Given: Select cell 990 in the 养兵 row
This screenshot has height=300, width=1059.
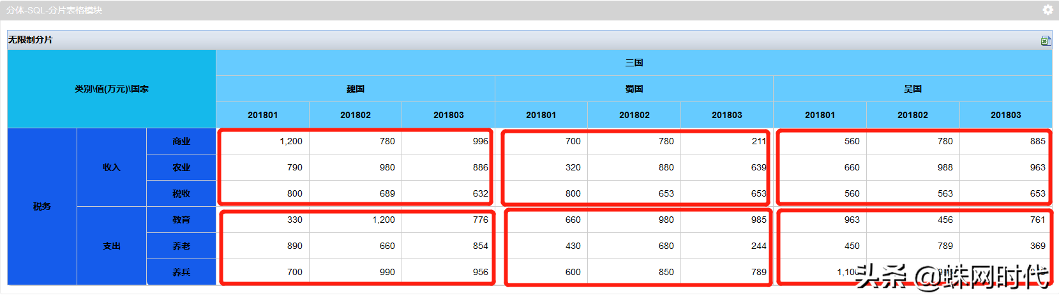Looking at the screenshot, I should tap(356, 272).
